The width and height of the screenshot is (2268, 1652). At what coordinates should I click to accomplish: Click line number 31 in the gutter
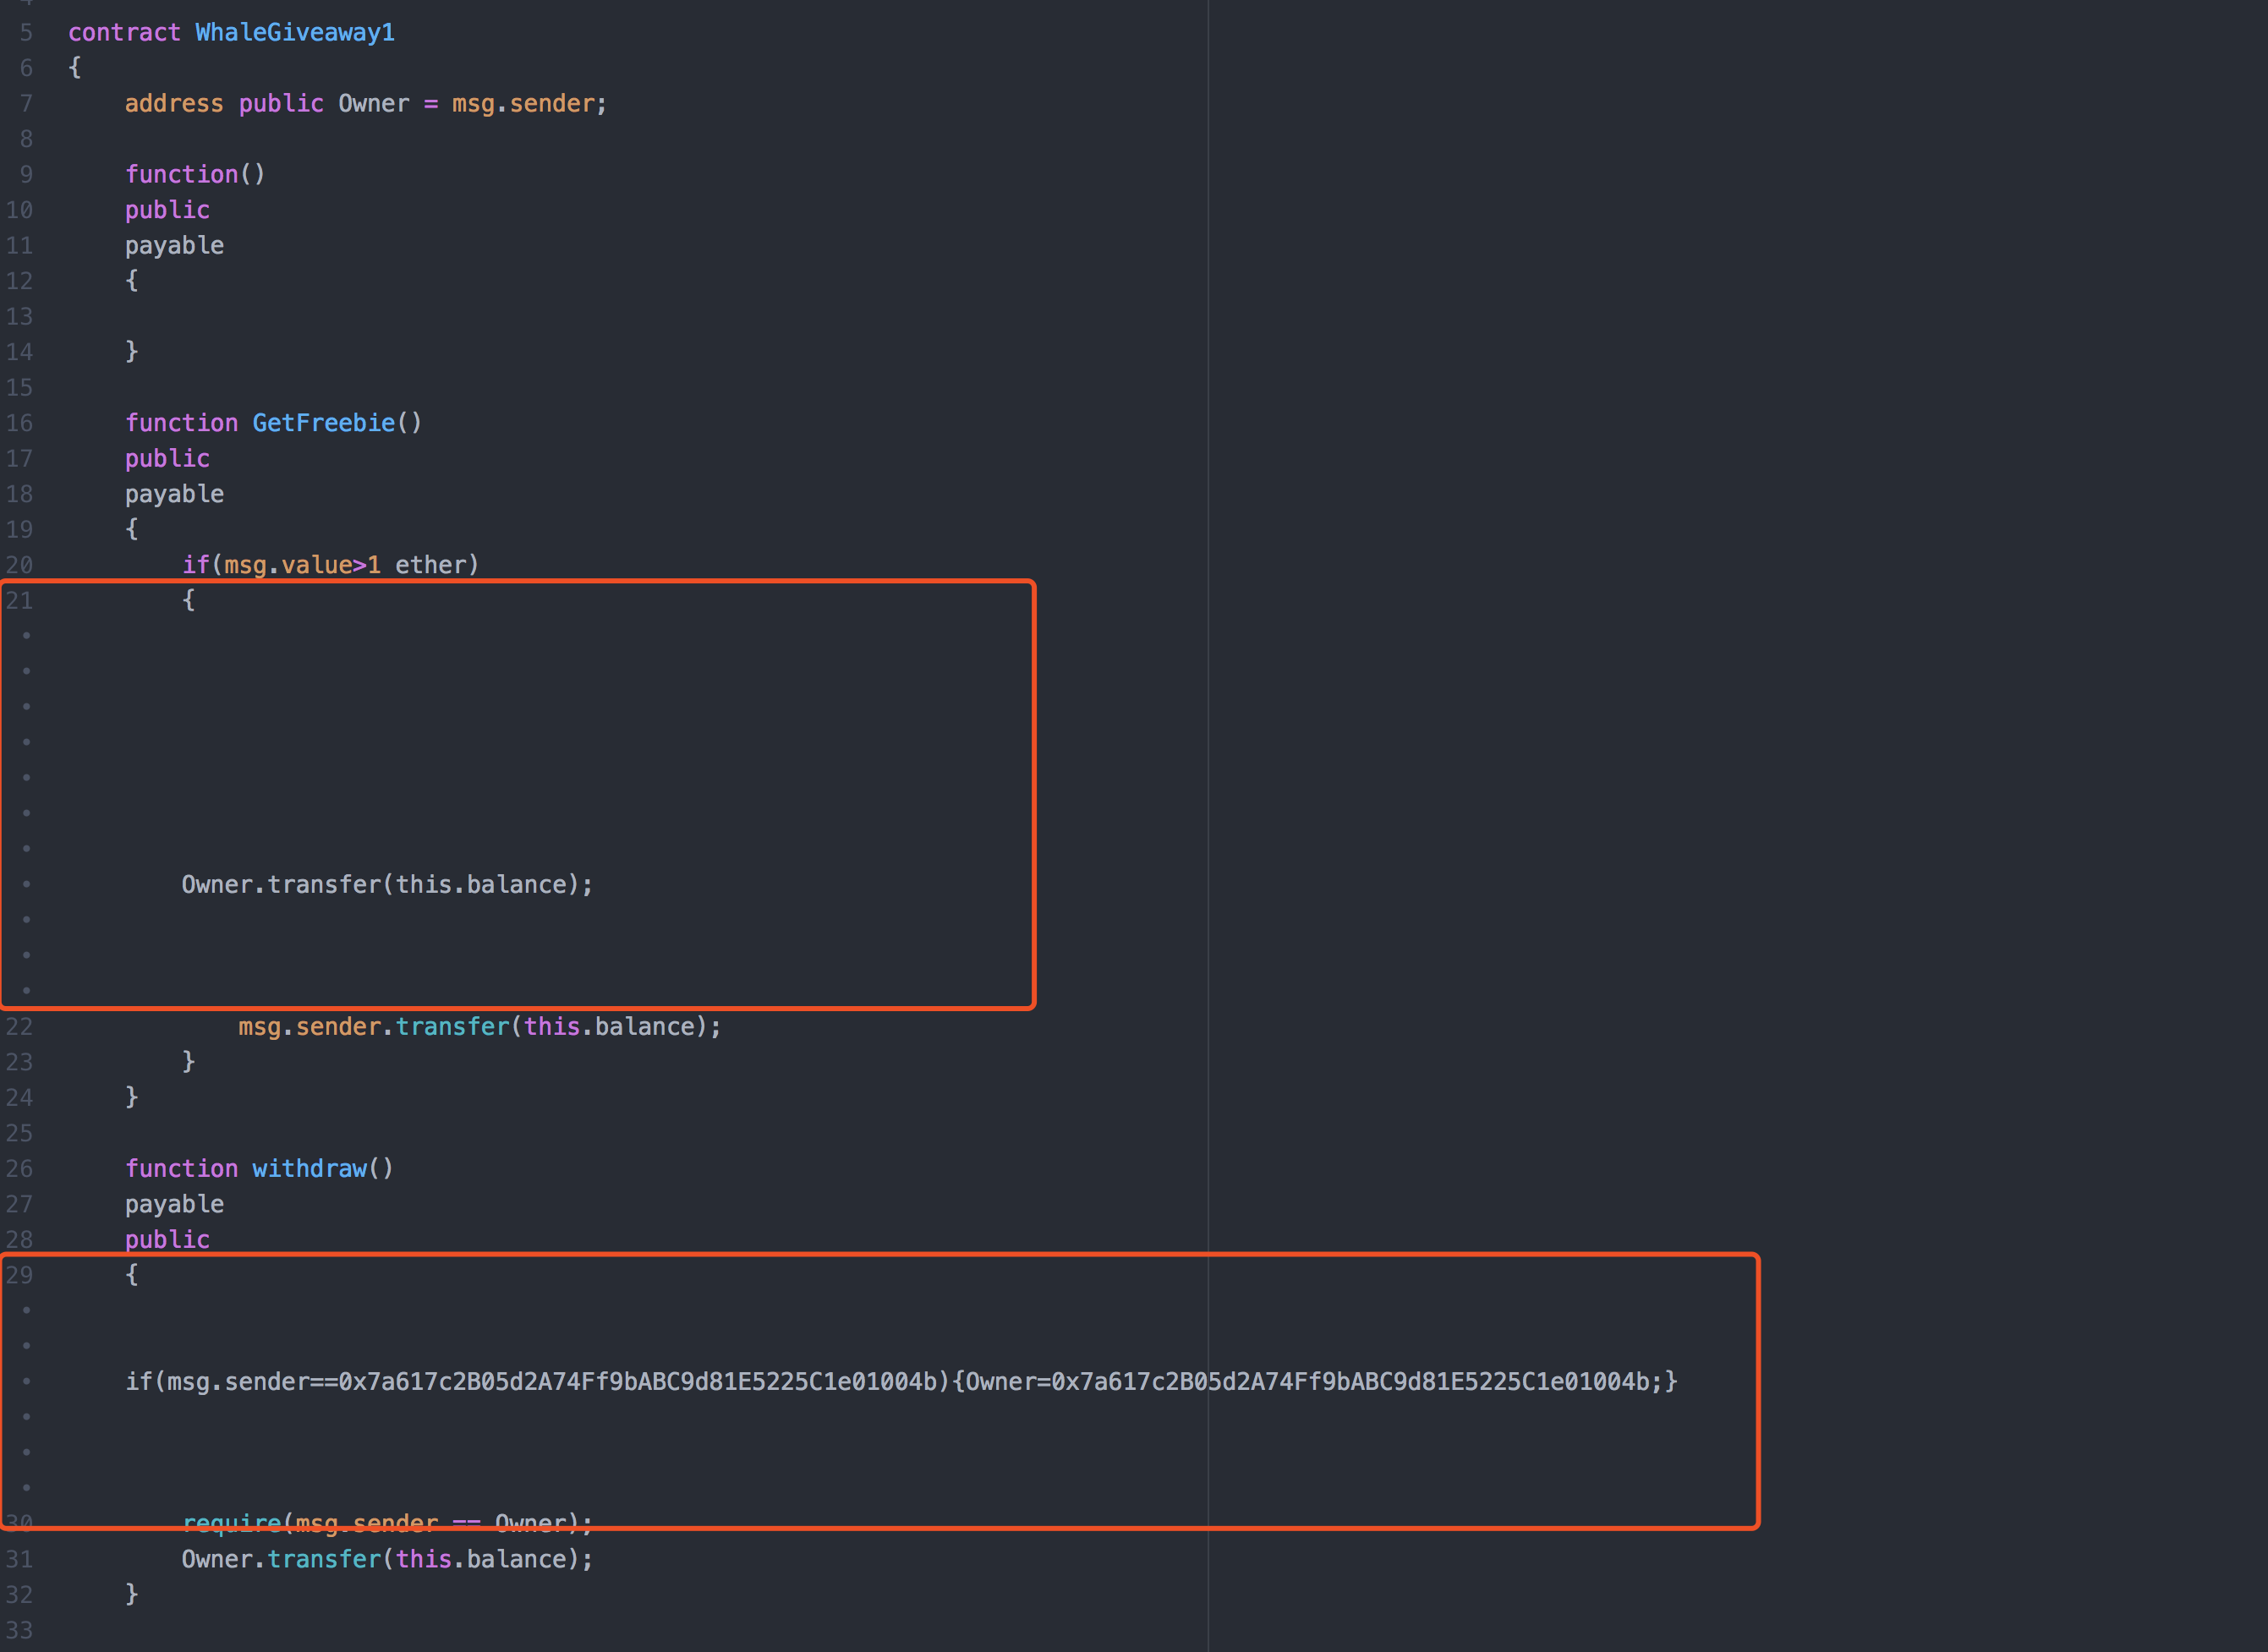pos(19,1559)
